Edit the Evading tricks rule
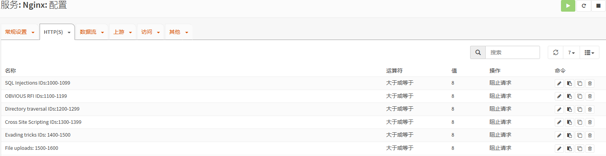 click(x=559, y=135)
